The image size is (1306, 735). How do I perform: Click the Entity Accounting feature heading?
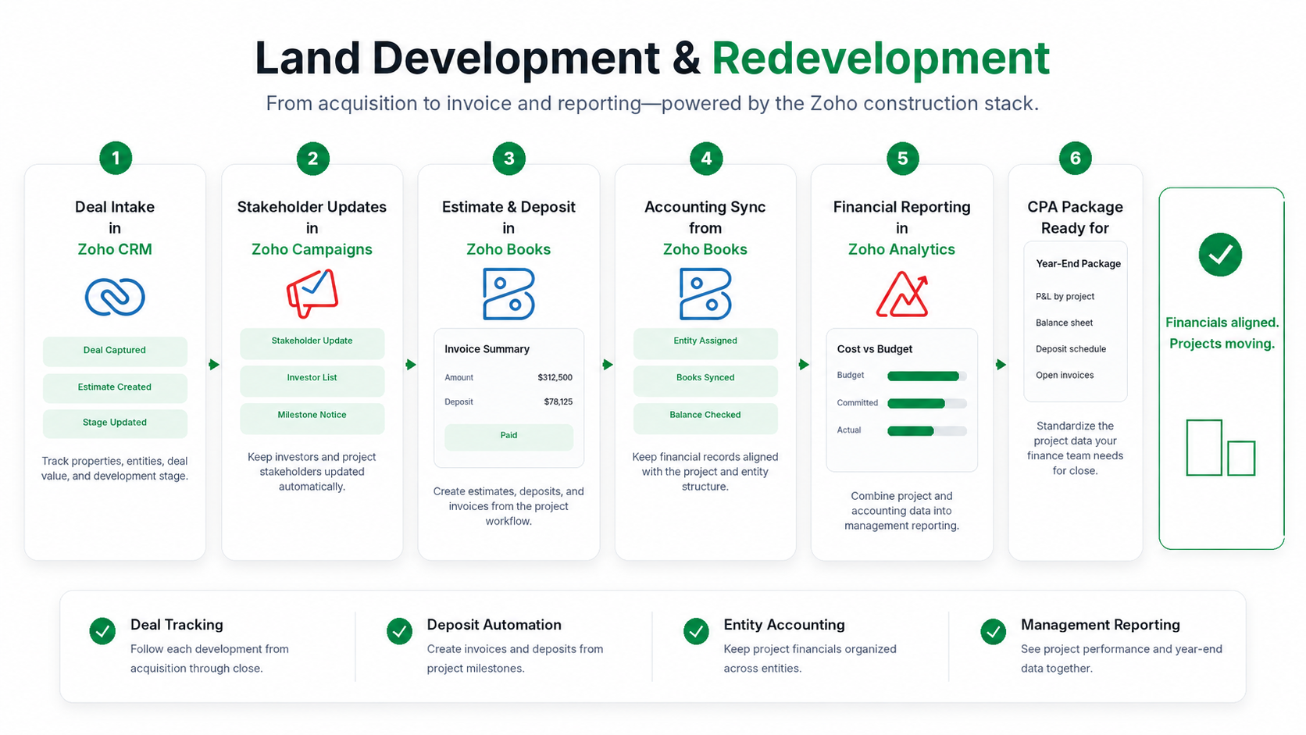pos(784,625)
